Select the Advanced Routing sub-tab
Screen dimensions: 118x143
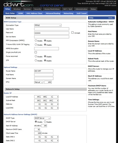53,13
